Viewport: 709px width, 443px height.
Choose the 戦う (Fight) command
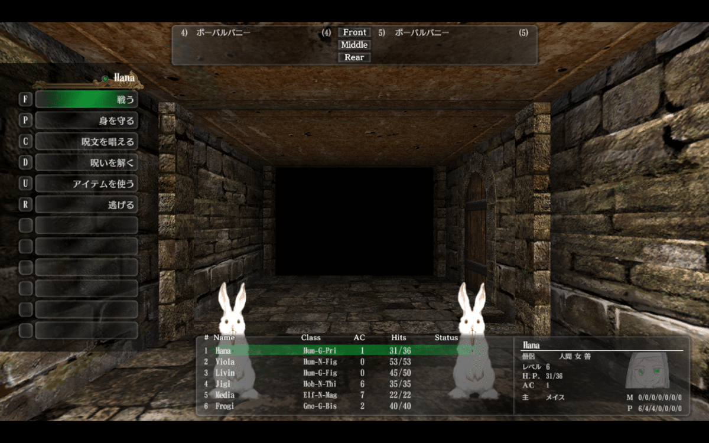click(86, 99)
